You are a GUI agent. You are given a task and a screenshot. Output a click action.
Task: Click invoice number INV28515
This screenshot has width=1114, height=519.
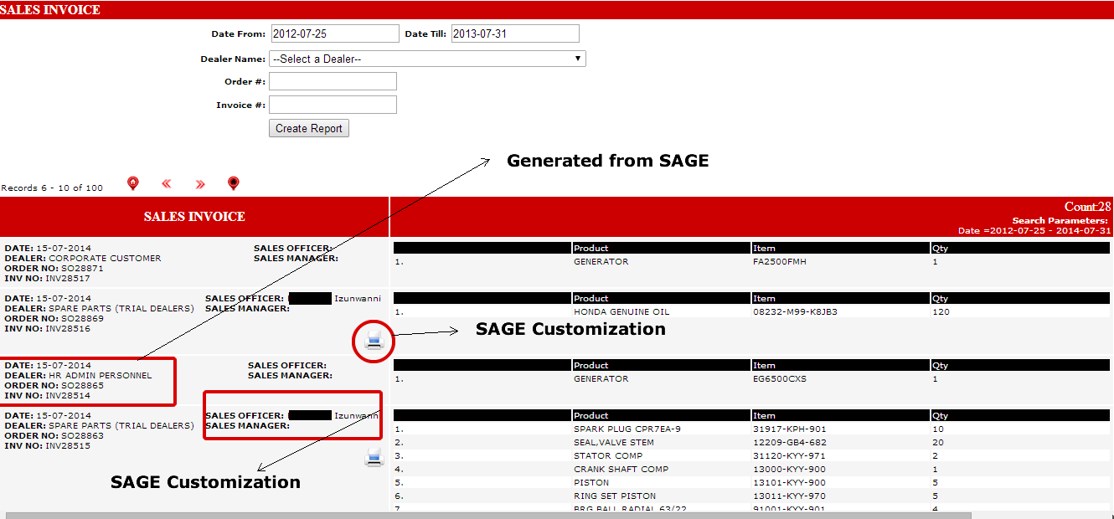[68, 445]
